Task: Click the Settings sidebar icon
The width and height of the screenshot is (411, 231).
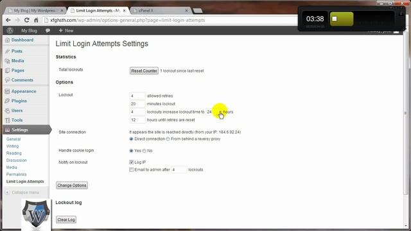Action: tap(7, 130)
